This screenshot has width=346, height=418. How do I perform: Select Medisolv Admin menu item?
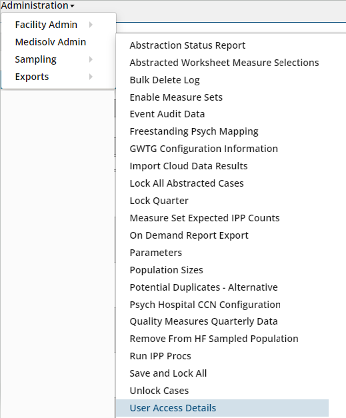(51, 42)
